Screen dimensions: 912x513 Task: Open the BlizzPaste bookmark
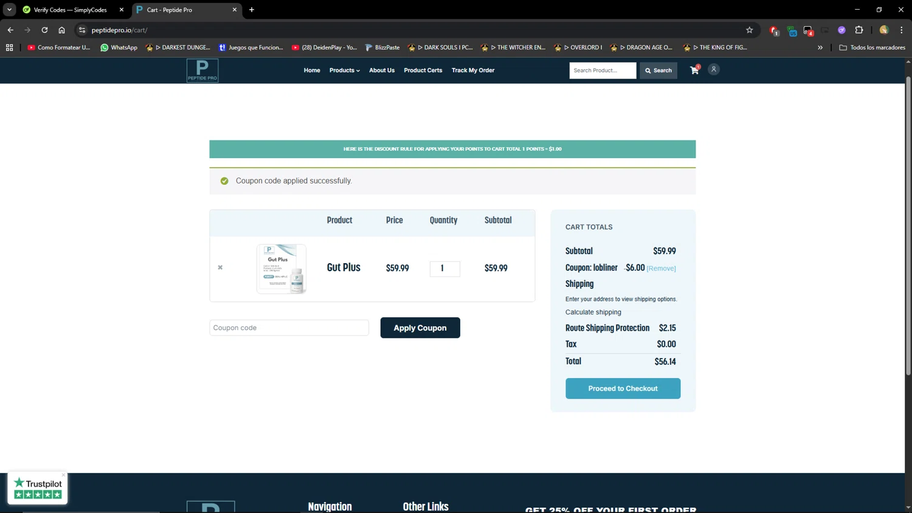click(382, 47)
